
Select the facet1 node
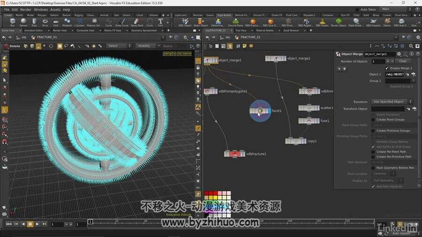click(x=260, y=111)
